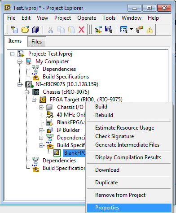
Task: Choose Display Compilation Results option
Action: point(128,157)
